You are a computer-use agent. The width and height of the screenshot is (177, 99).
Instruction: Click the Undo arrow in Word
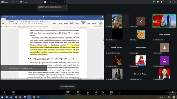7,17
